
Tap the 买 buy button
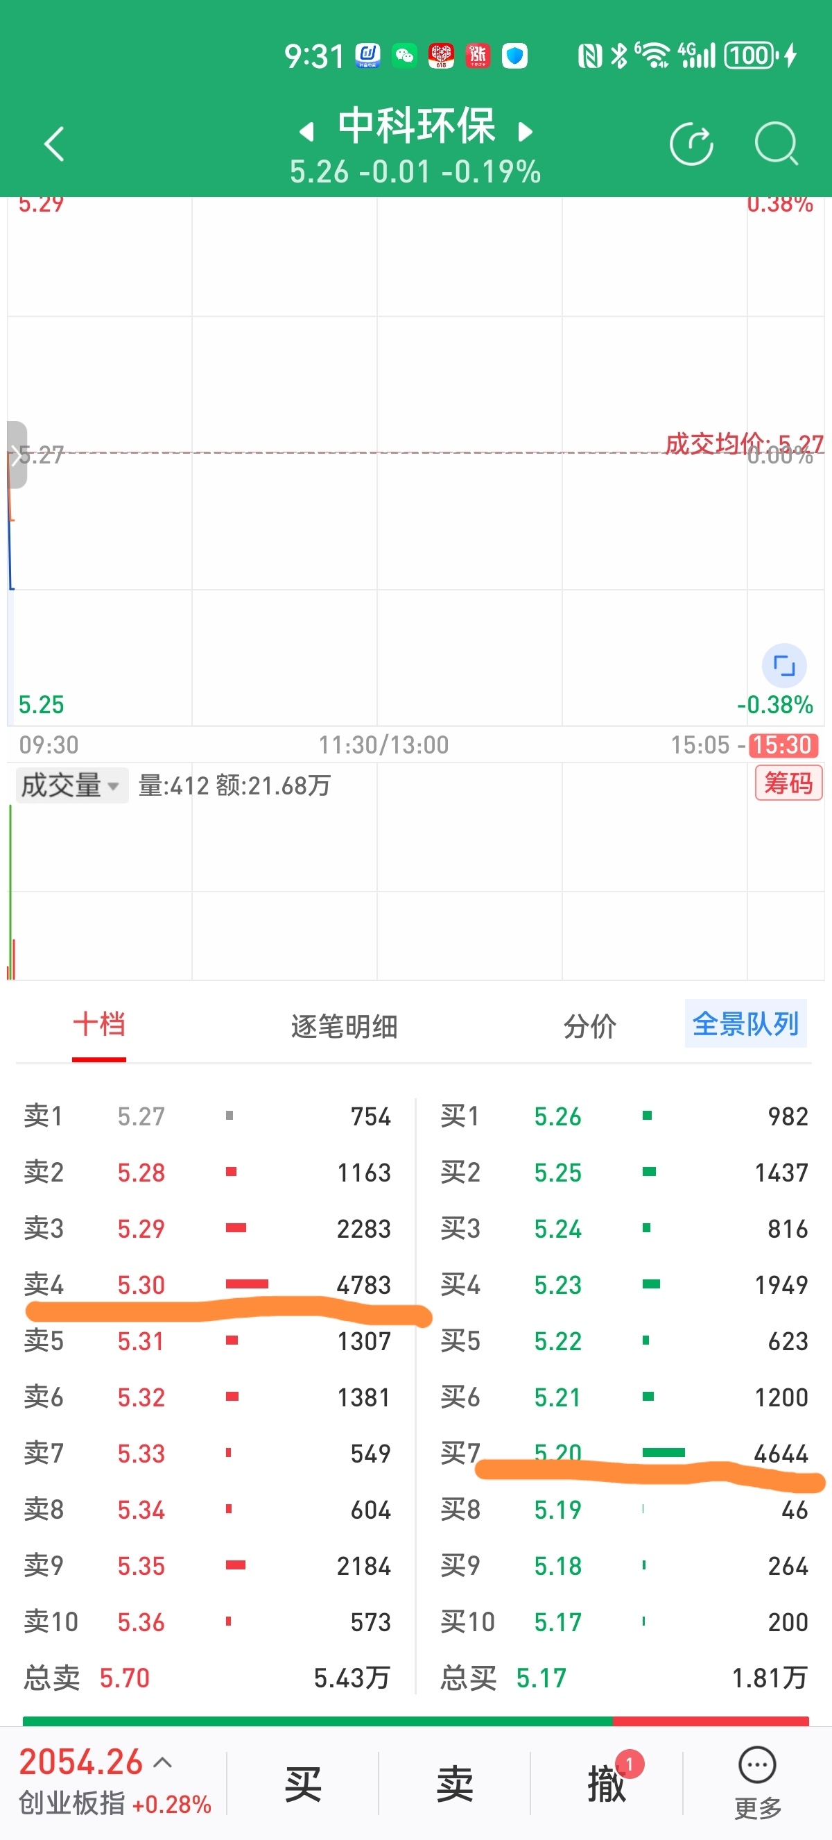(x=302, y=1783)
